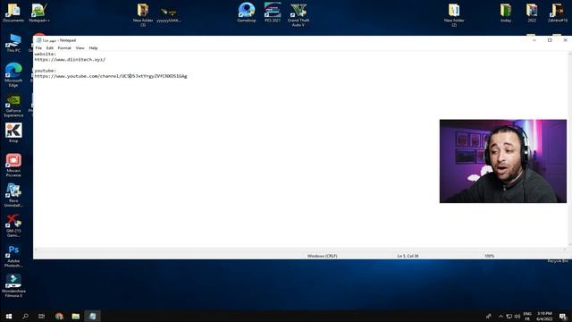Screen dimensions: 572x322
Task: Select the Gameloop desktop shortcut
Action: tap(247, 13)
